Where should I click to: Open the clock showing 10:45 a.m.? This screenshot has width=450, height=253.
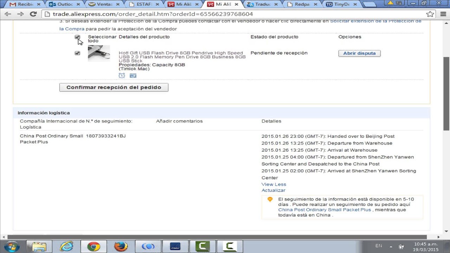coord(426,247)
